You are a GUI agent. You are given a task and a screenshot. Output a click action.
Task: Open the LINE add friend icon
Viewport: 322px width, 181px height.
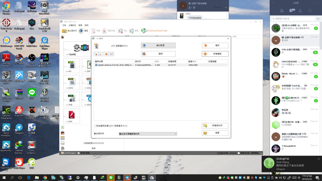point(301,11)
